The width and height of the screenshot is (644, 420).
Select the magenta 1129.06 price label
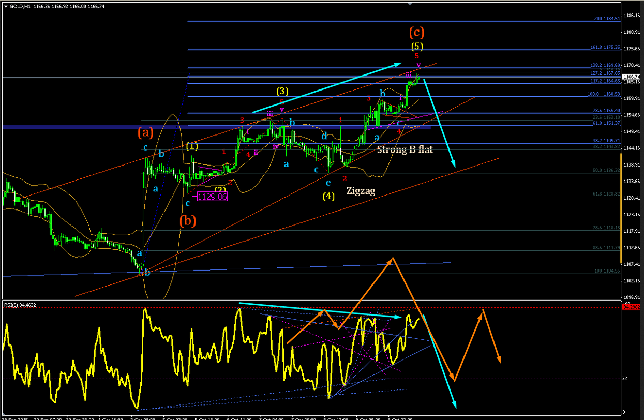[x=213, y=197]
